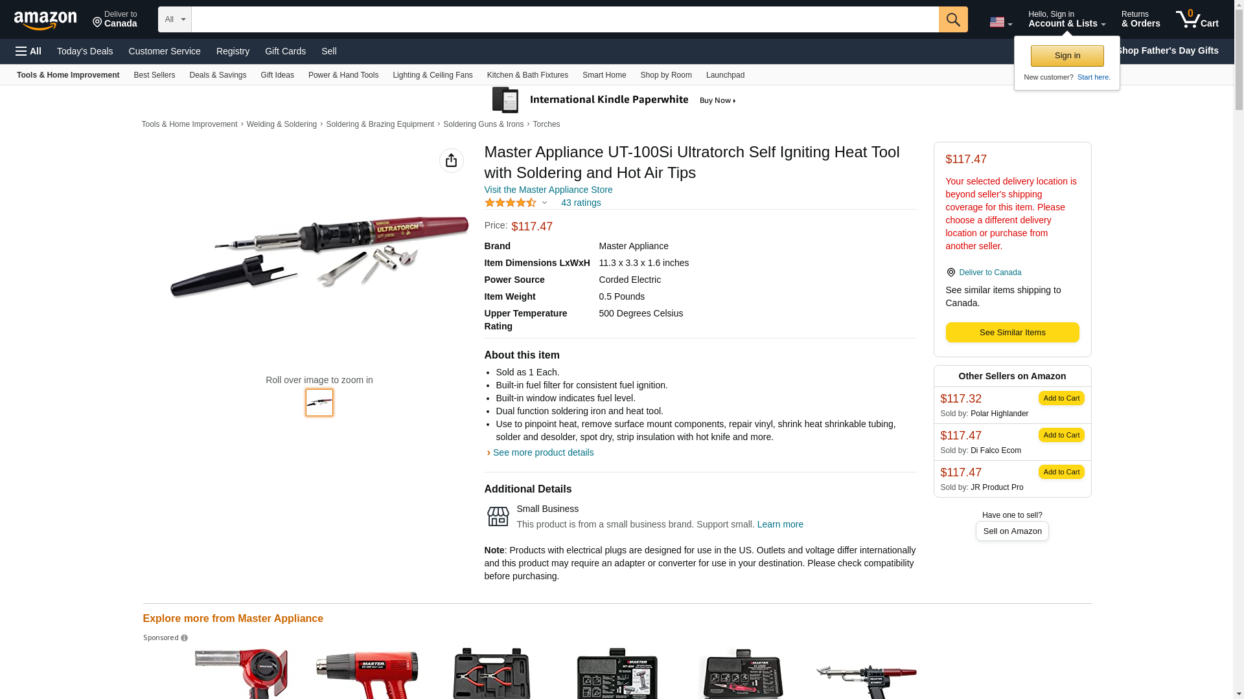Click the See Similar Items button
Viewport: 1244px width, 699px height.
[x=1012, y=333]
